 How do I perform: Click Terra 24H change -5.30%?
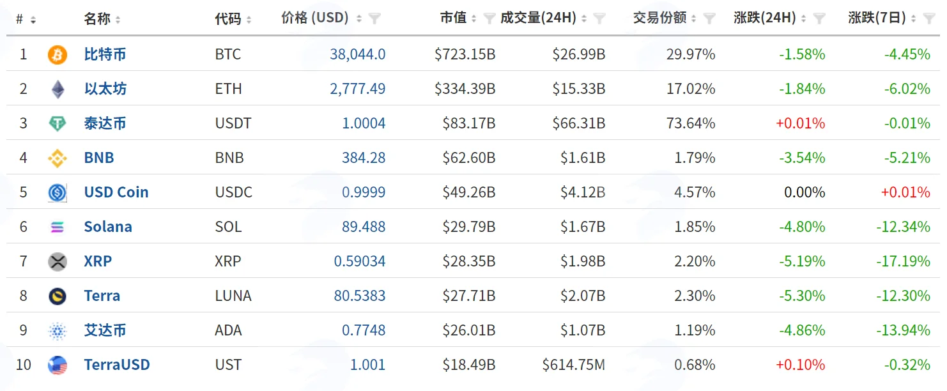click(802, 296)
